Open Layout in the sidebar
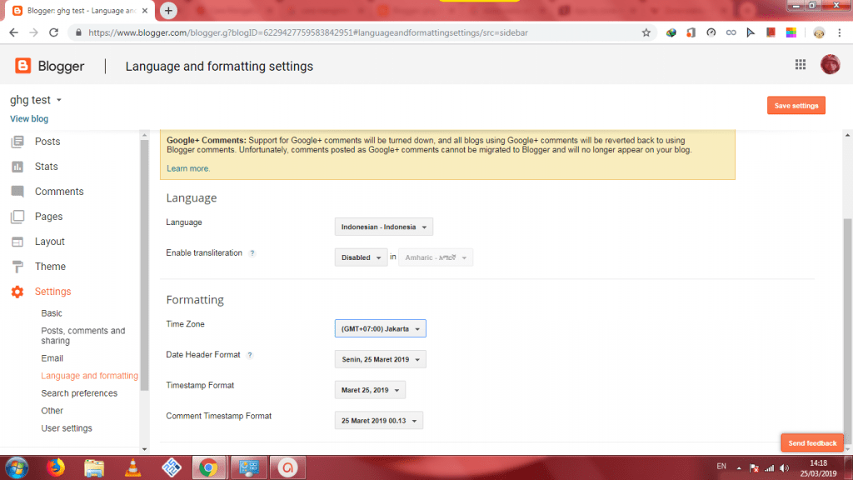Screen dimensions: 853x480 coord(49,242)
